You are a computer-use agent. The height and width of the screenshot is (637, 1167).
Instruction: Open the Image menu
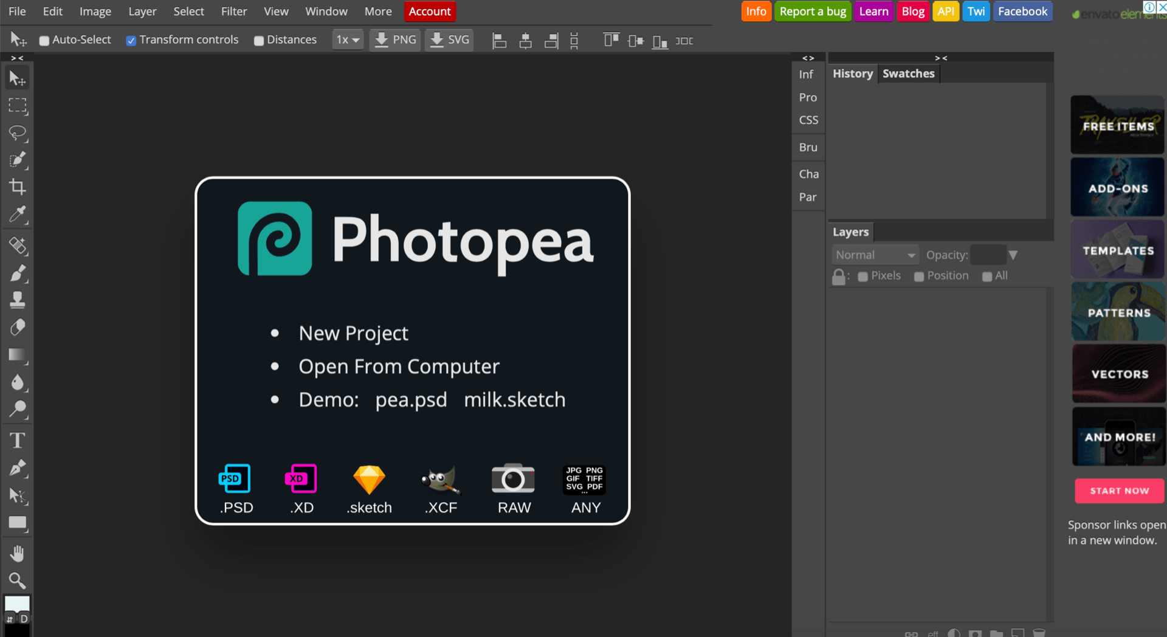95,12
